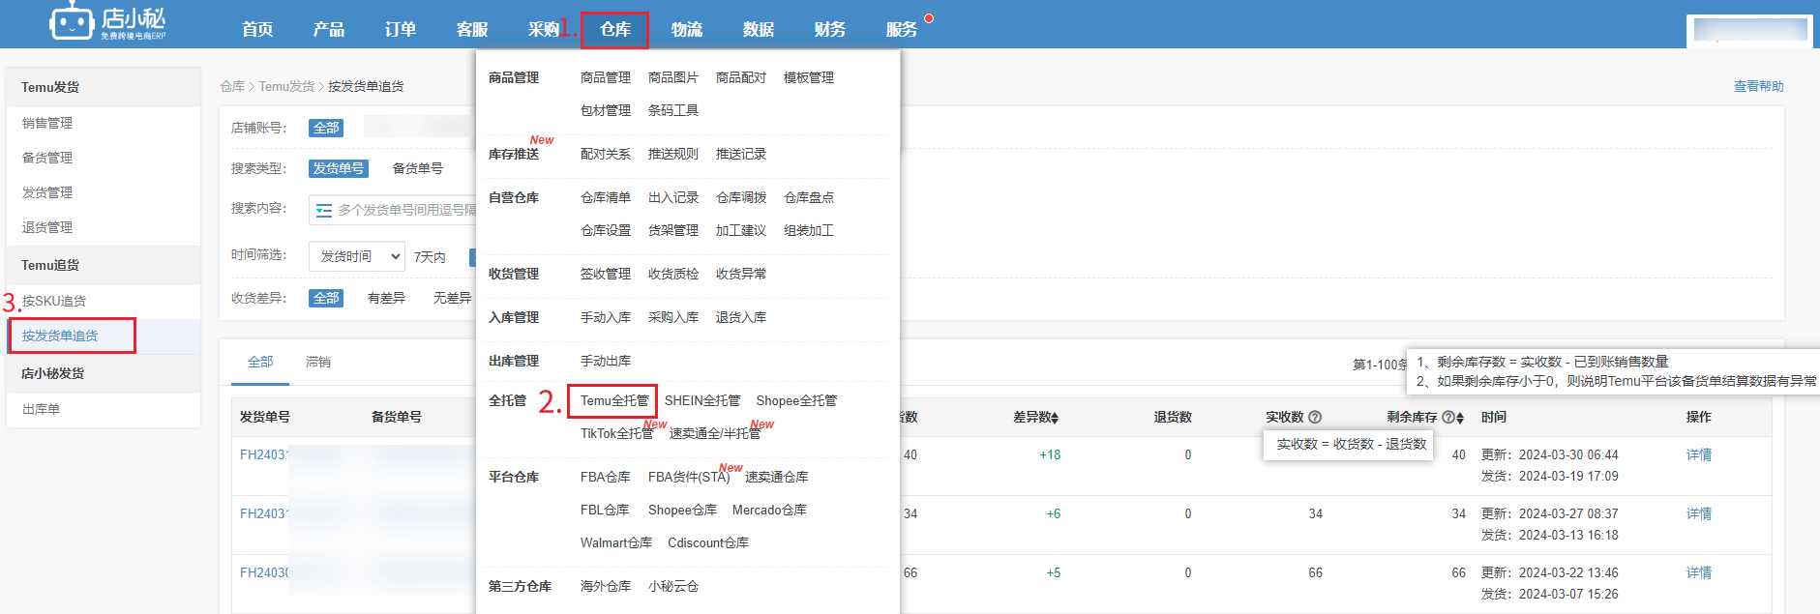Viewport: 1820px width, 614px height.
Task: Choose 7天内 time filter
Action: click(430, 257)
